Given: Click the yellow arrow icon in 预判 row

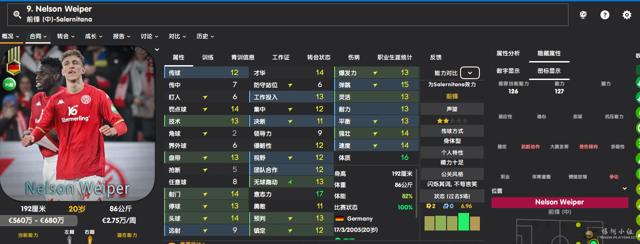Looking at the screenshot, I should (x=290, y=218).
